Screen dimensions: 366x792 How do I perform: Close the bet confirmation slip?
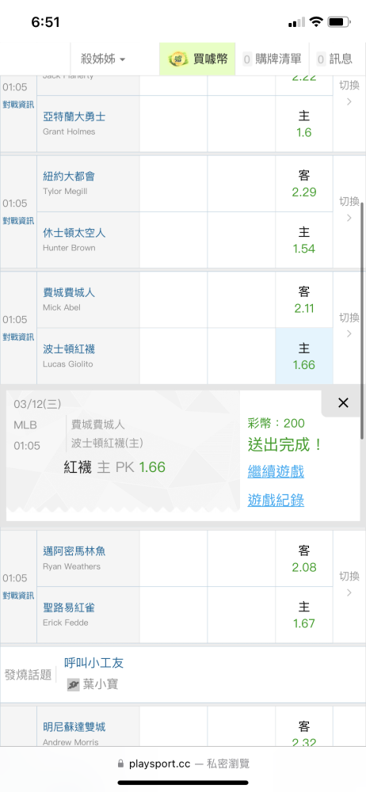[x=343, y=402]
